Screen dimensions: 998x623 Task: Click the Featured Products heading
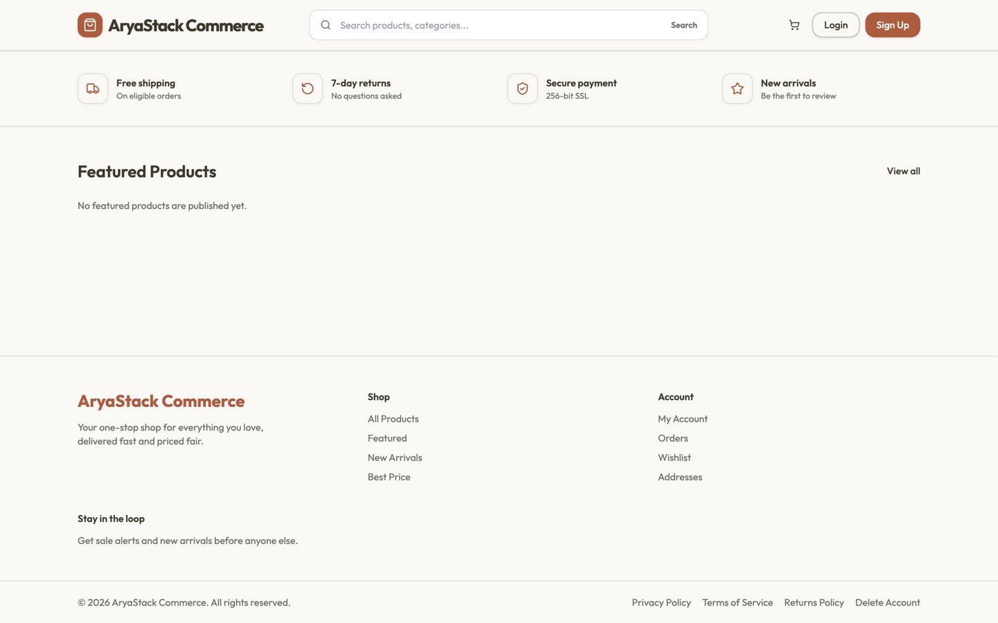[147, 172]
